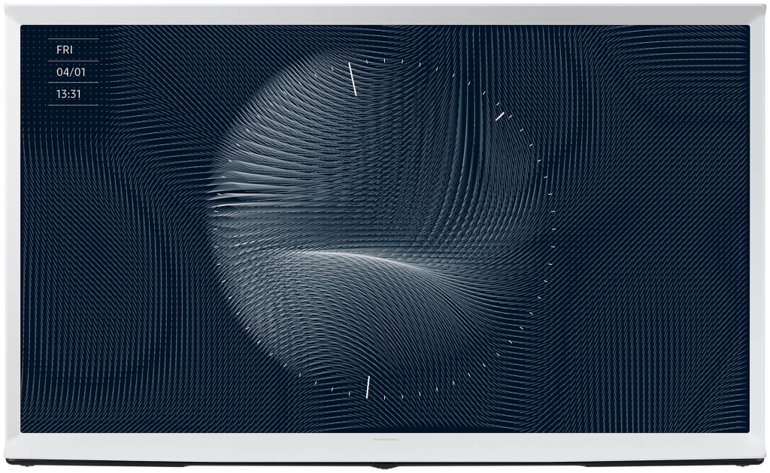Click the divider line between FRI and 04/01
Screen dimensions: 770x473
pos(73,61)
